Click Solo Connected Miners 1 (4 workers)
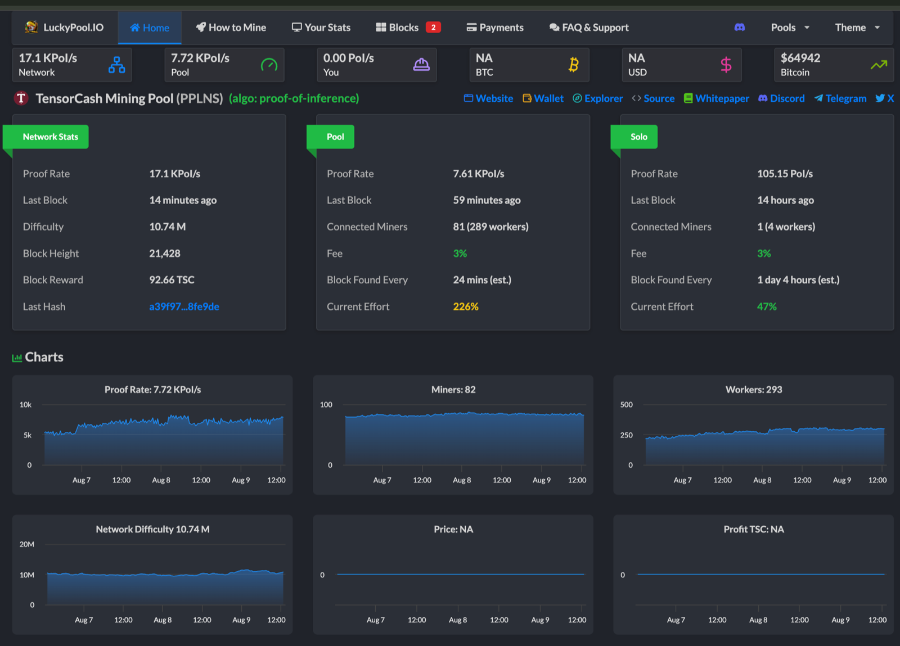This screenshot has width=900, height=646. [x=786, y=227]
